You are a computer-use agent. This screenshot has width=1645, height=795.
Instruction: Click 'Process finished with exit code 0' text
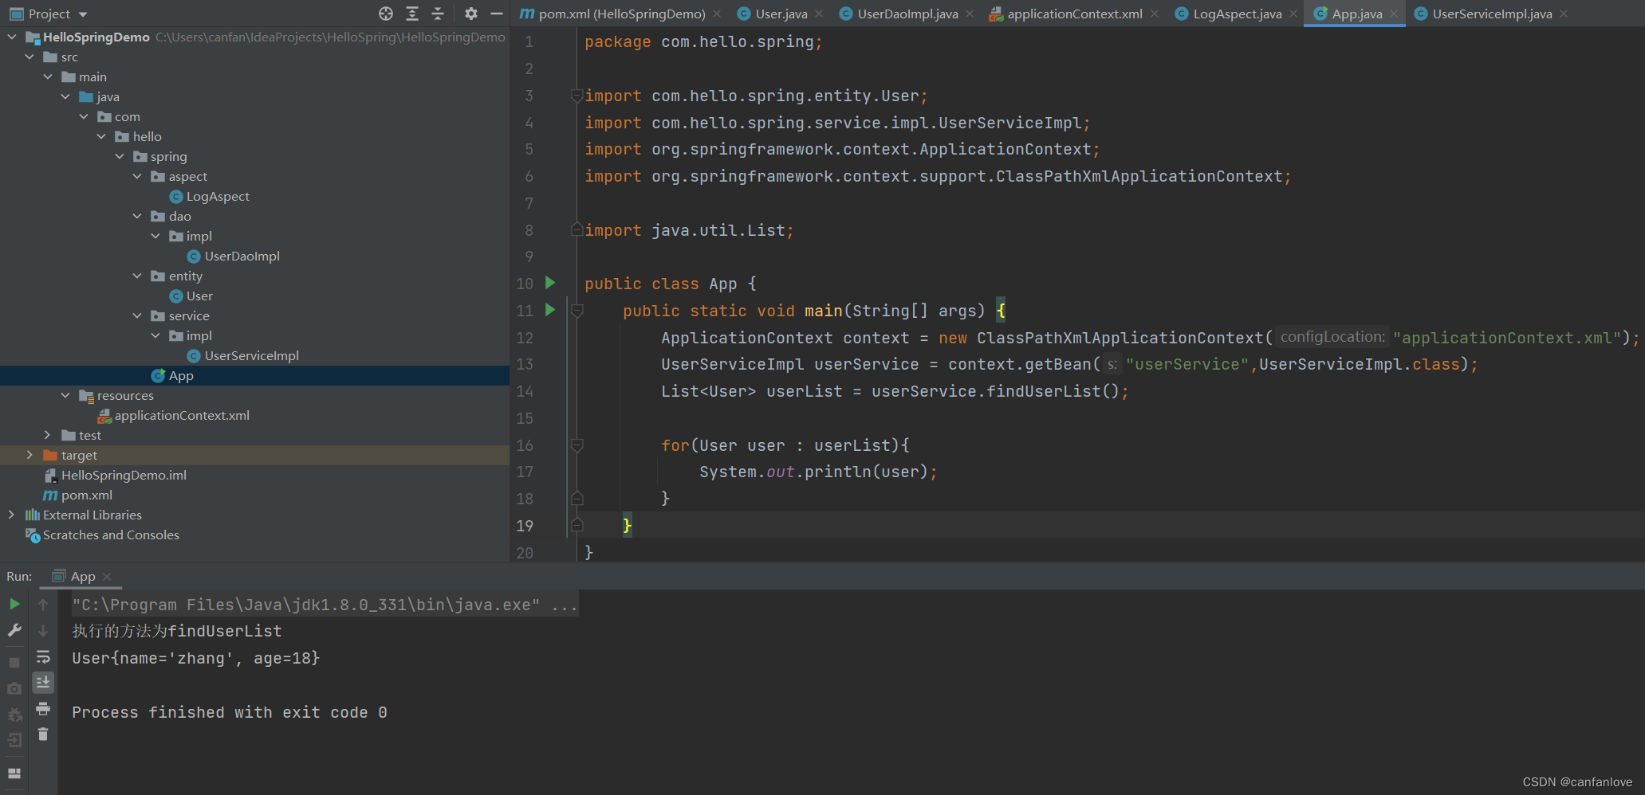pos(230,712)
